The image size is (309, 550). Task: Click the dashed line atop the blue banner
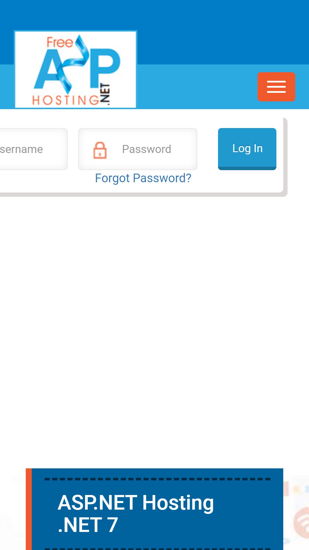click(157, 479)
